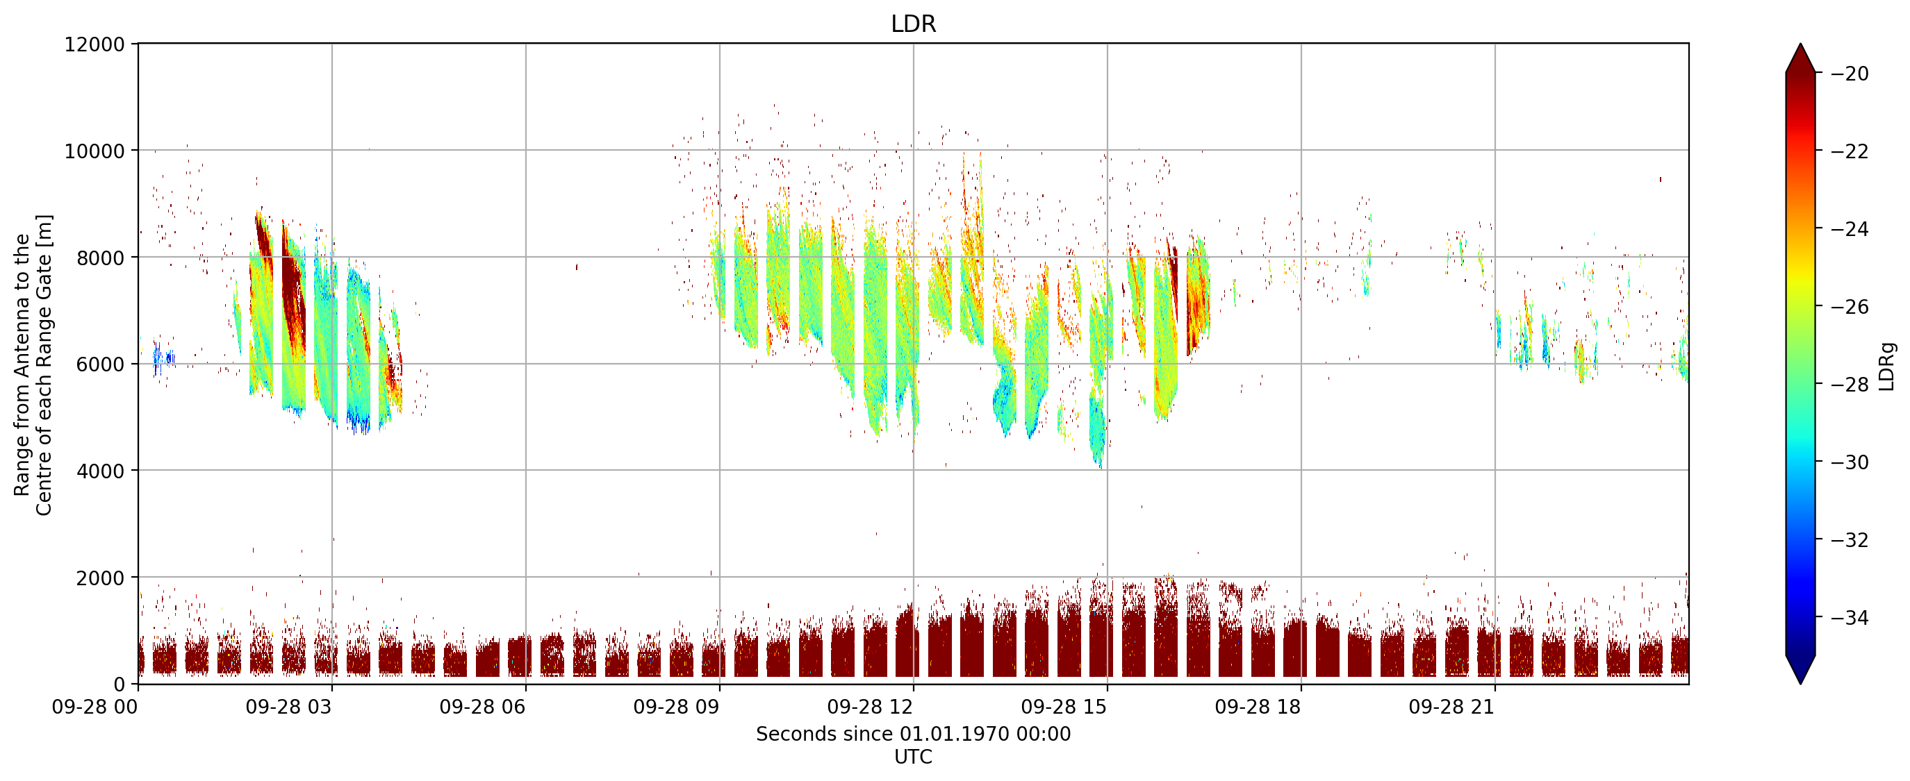Image resolution: width=1910 pixels, height=781 pixels.
Task: Select the y-axis label 2000
Action: pos(101,578)
